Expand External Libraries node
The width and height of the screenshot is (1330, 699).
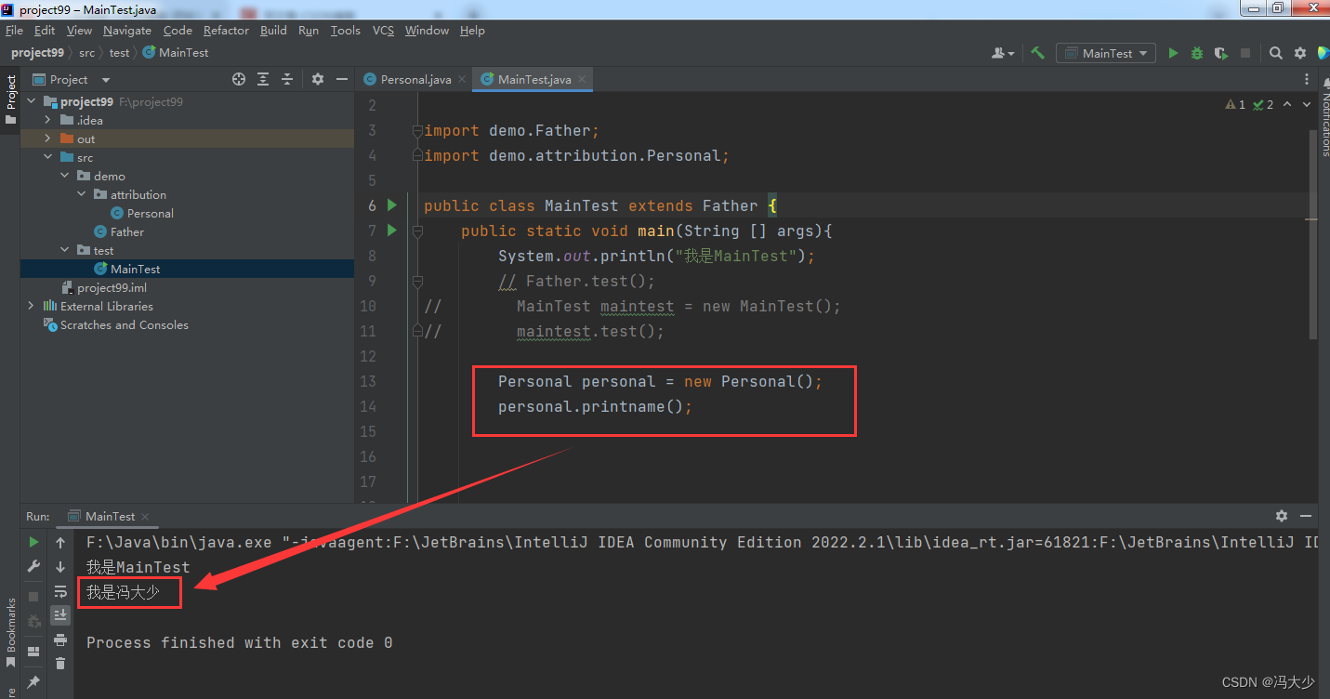tap(31, 306)
